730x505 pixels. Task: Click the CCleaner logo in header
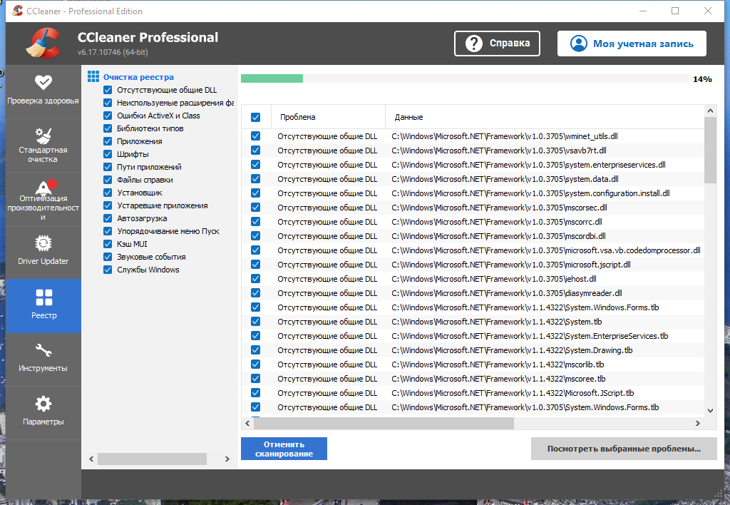coord(43,44)
